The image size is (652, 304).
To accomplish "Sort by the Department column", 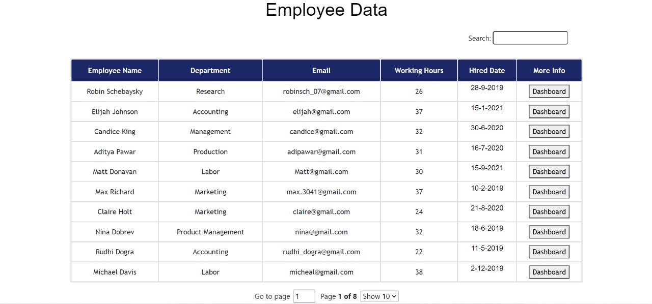I will tap(210, 70).
